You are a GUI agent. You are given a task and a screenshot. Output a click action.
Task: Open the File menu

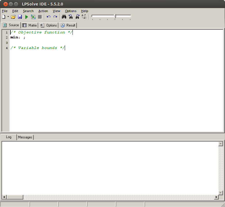click(x=5, y=11)
